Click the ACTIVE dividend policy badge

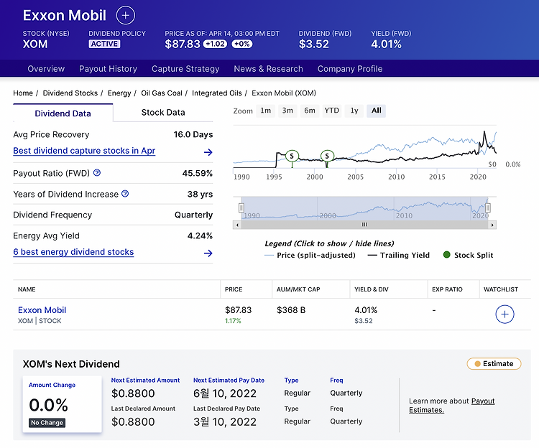click(104, 44)
